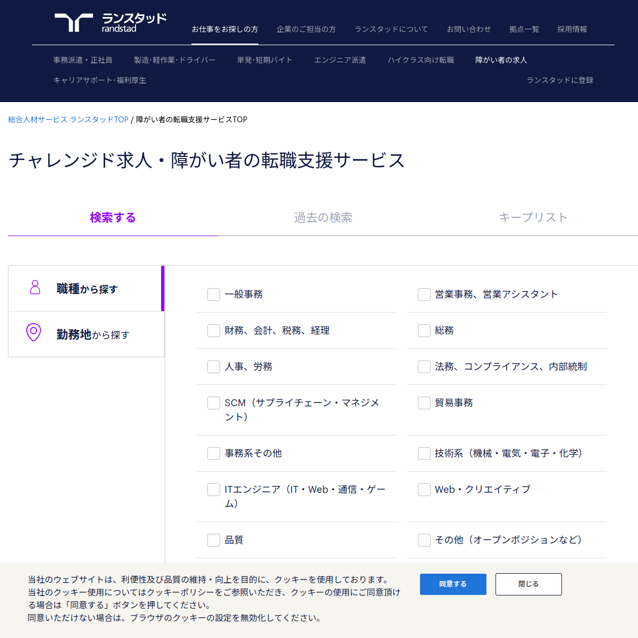Select 職種から探す in the sidebar

point(86,289)
